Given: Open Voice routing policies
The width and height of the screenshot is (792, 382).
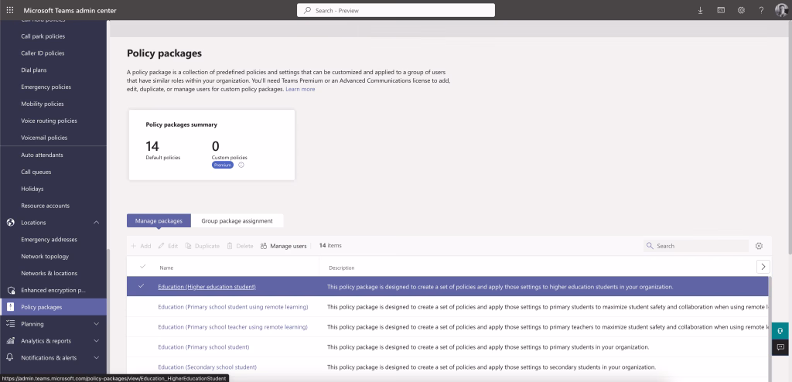Looking at the screenshot, I should tap(49, 121).
